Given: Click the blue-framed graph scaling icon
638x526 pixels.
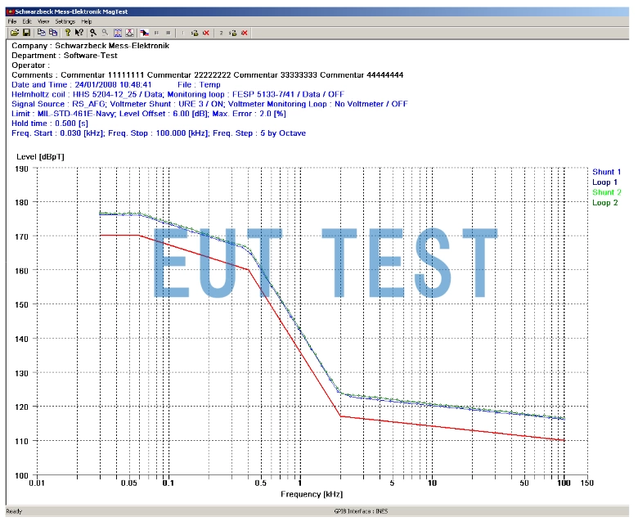Looking at the screenshot, I should tap(118, 33).
